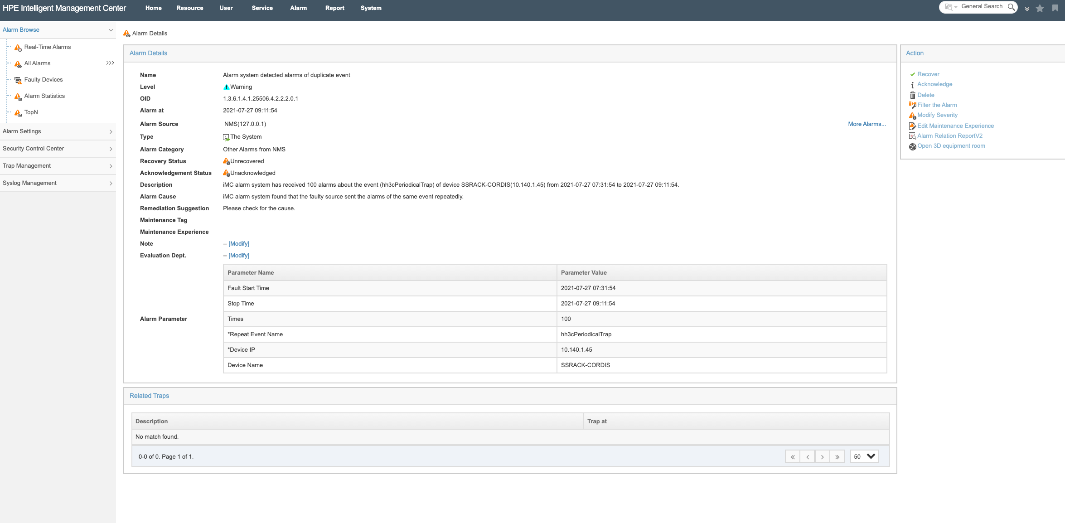Select All Alarms in the sidebar
The height and width of the screenshot is (523, 1065).
(37, 63)
